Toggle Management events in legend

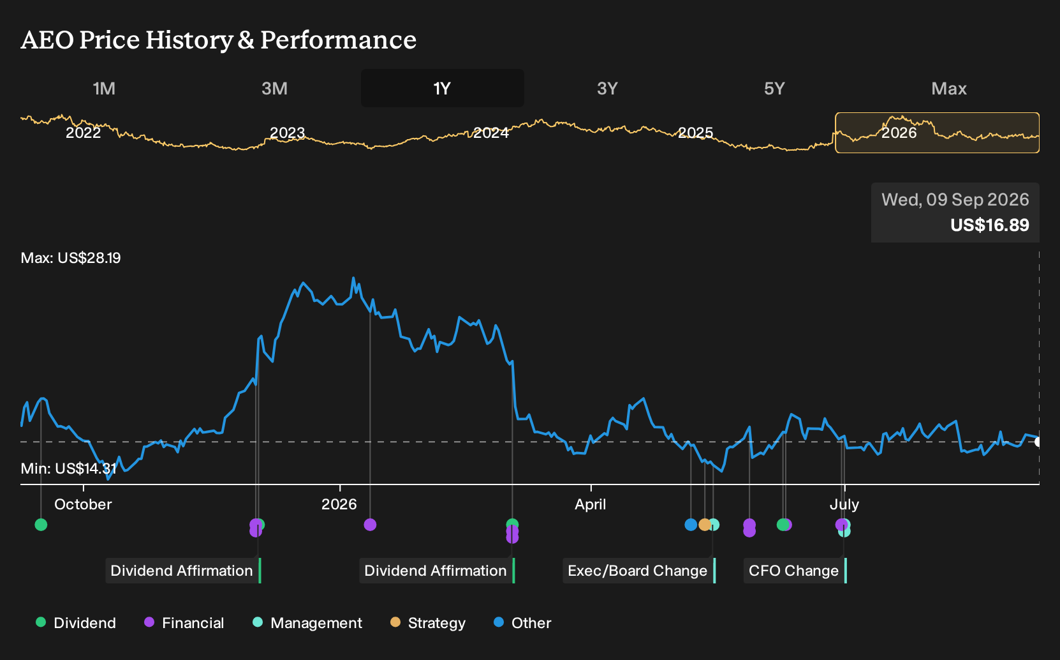click(x=307, y=623)
